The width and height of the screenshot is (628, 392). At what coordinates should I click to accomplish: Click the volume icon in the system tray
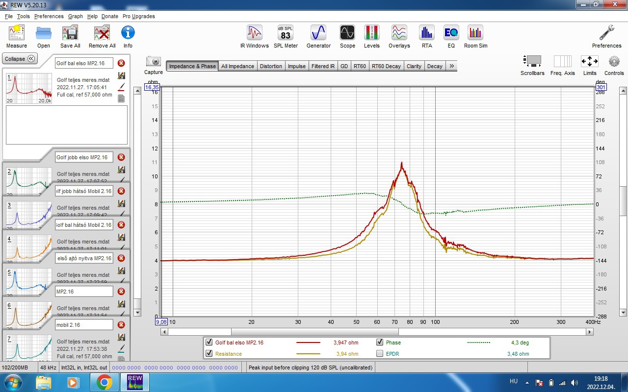pos(574,382)
